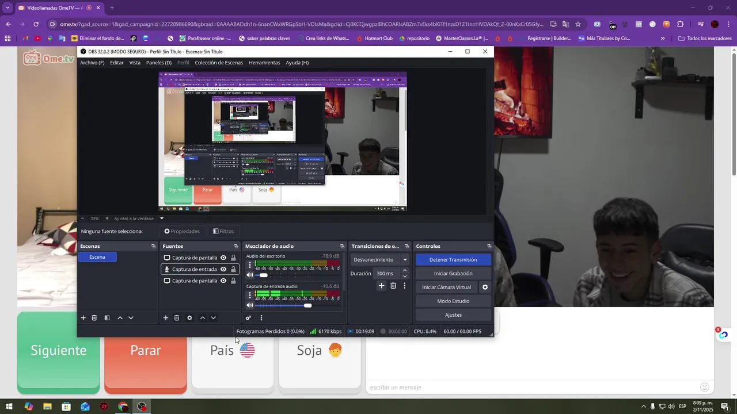This screenshot has height=414, width=737.
Task: Move source up in Fuentes list
Action: tap(203, 318)
